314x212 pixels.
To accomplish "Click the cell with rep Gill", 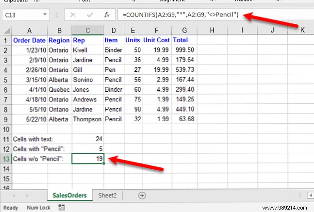I will click(88, 70).
